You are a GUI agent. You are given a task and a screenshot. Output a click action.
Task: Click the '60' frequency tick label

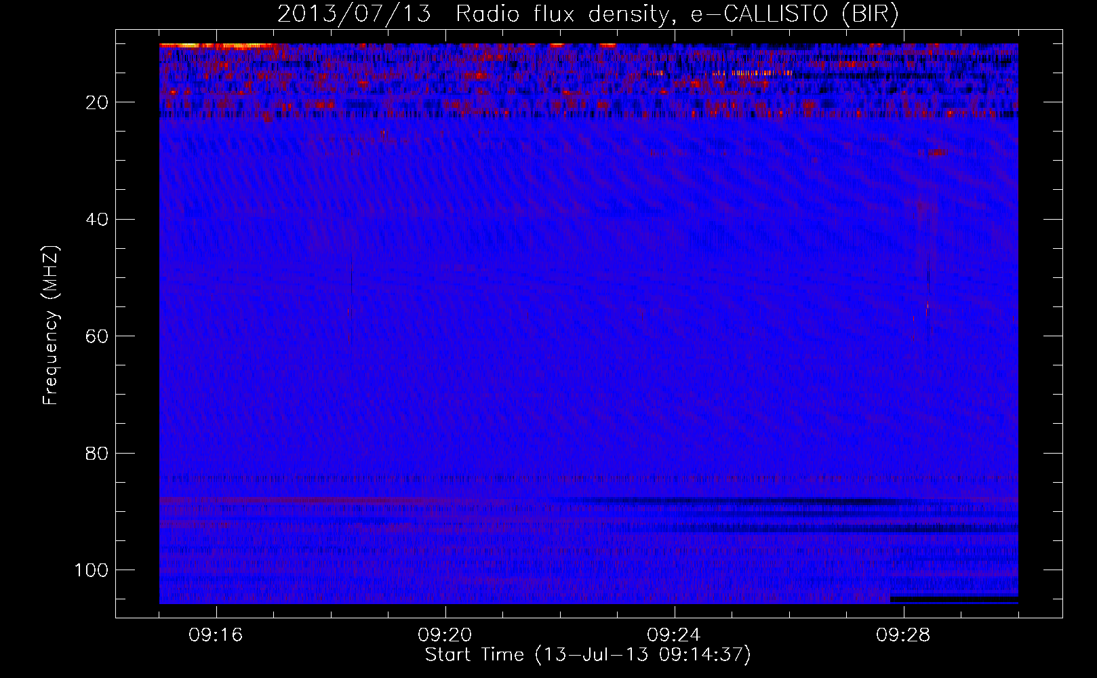97,336
